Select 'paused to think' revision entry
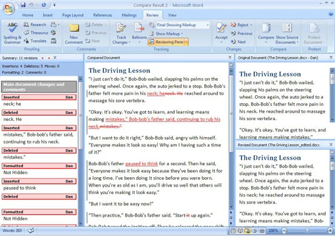Viewport: 335px width, 236px height. (x=39, y=185)
